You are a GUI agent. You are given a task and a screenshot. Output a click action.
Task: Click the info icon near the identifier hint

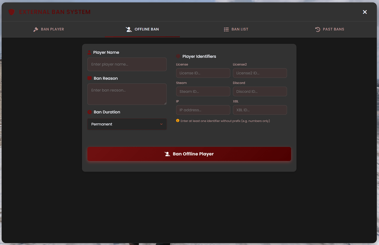click(x=177, y=121)
